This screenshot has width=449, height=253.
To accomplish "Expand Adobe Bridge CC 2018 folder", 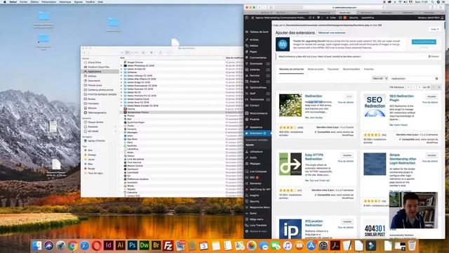I will (121, 82).
